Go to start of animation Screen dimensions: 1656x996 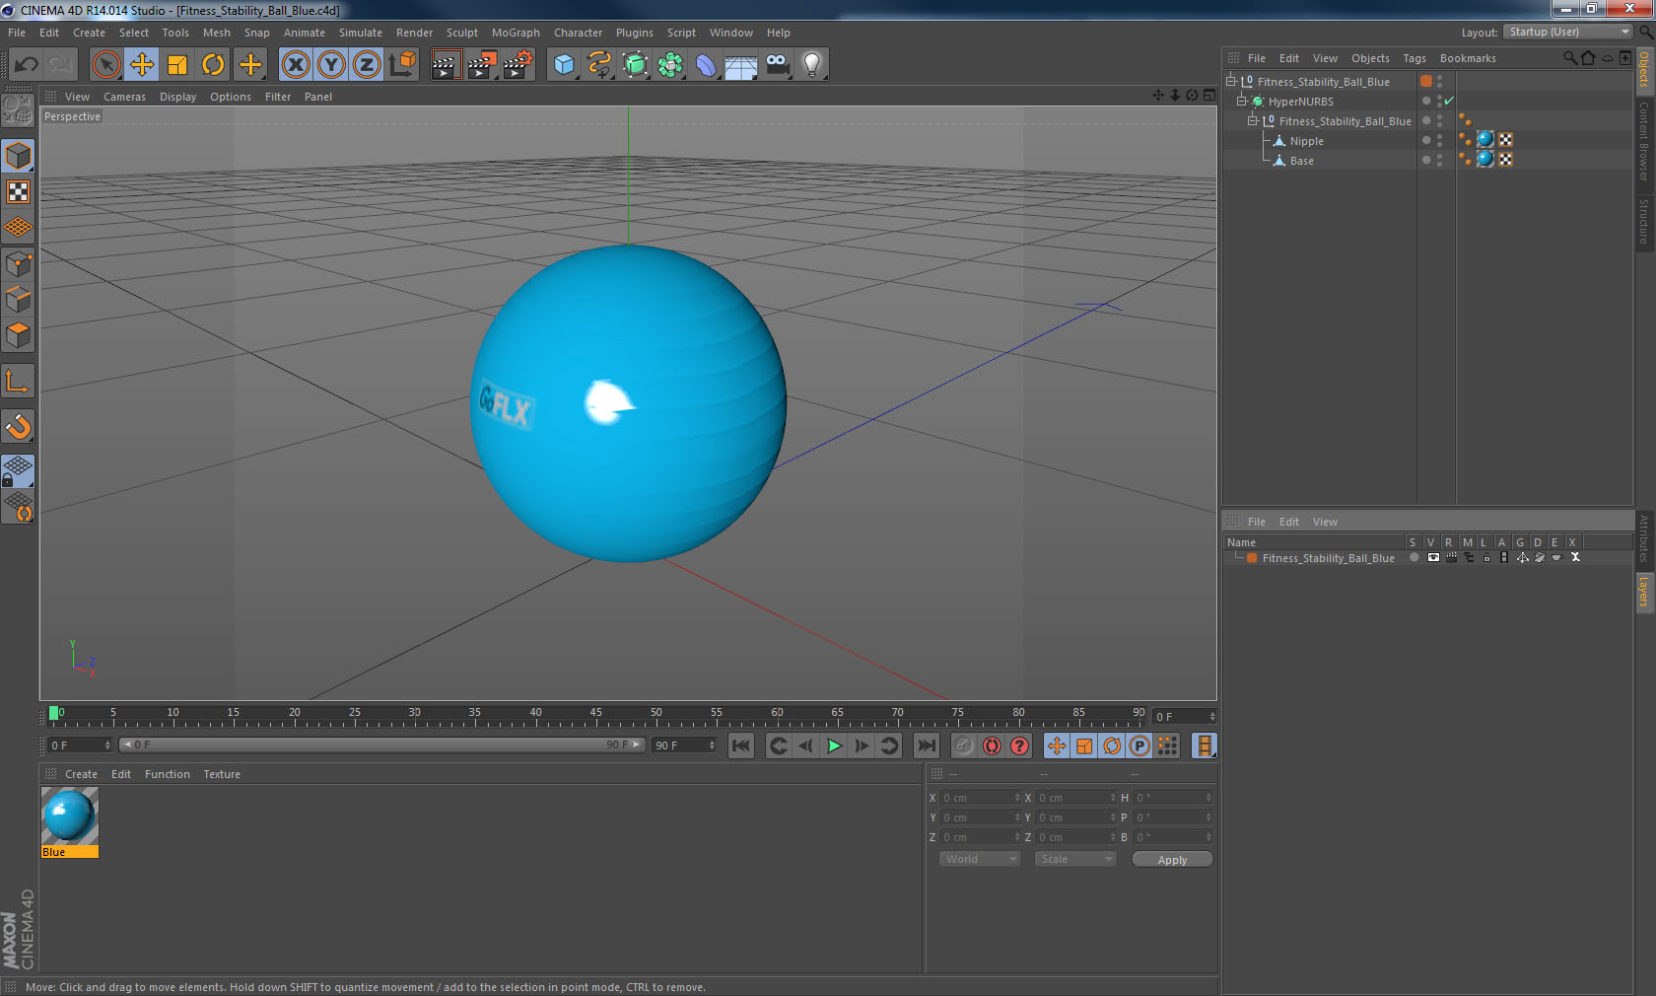click(741, 747)
